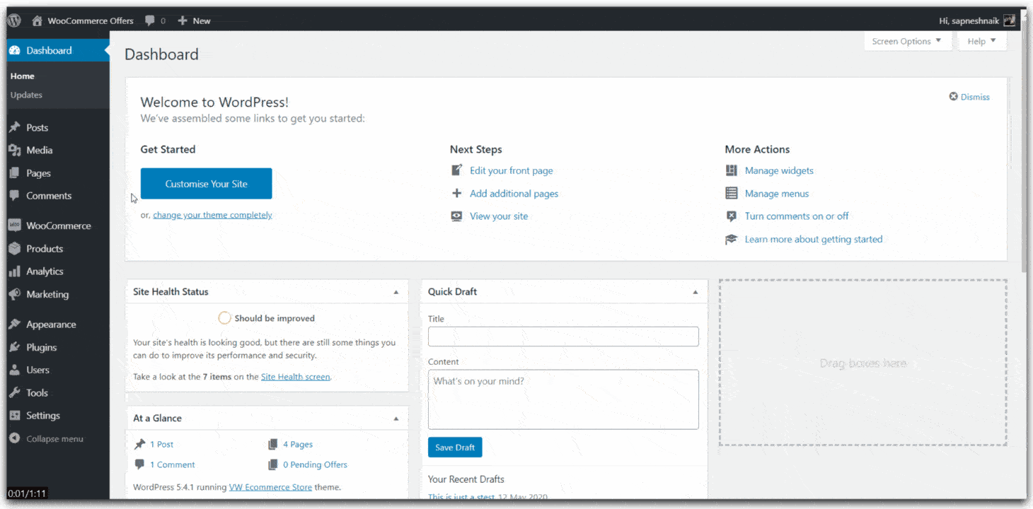
Task: Open the Home submenu item
Action: 23,76
